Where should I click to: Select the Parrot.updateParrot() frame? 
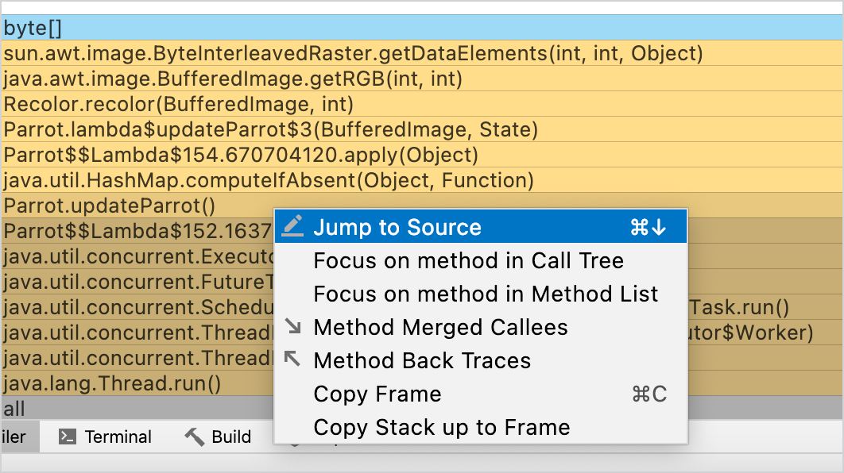point(137,206)
